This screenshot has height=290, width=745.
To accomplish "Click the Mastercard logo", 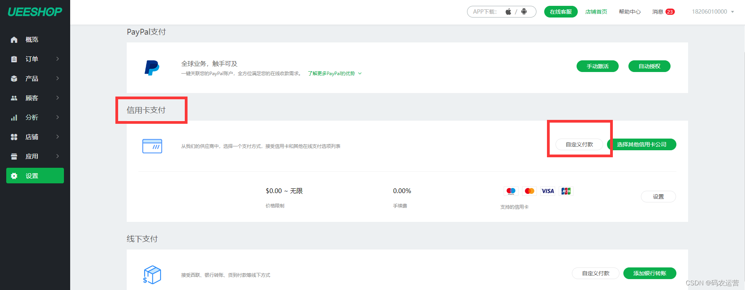I will click(529, 191).
